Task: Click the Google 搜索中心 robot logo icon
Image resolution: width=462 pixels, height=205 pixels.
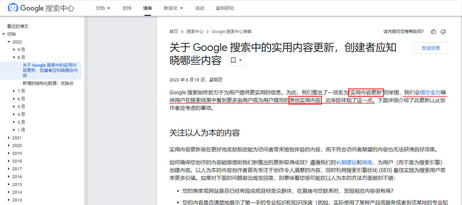Action: pos(12,8)
